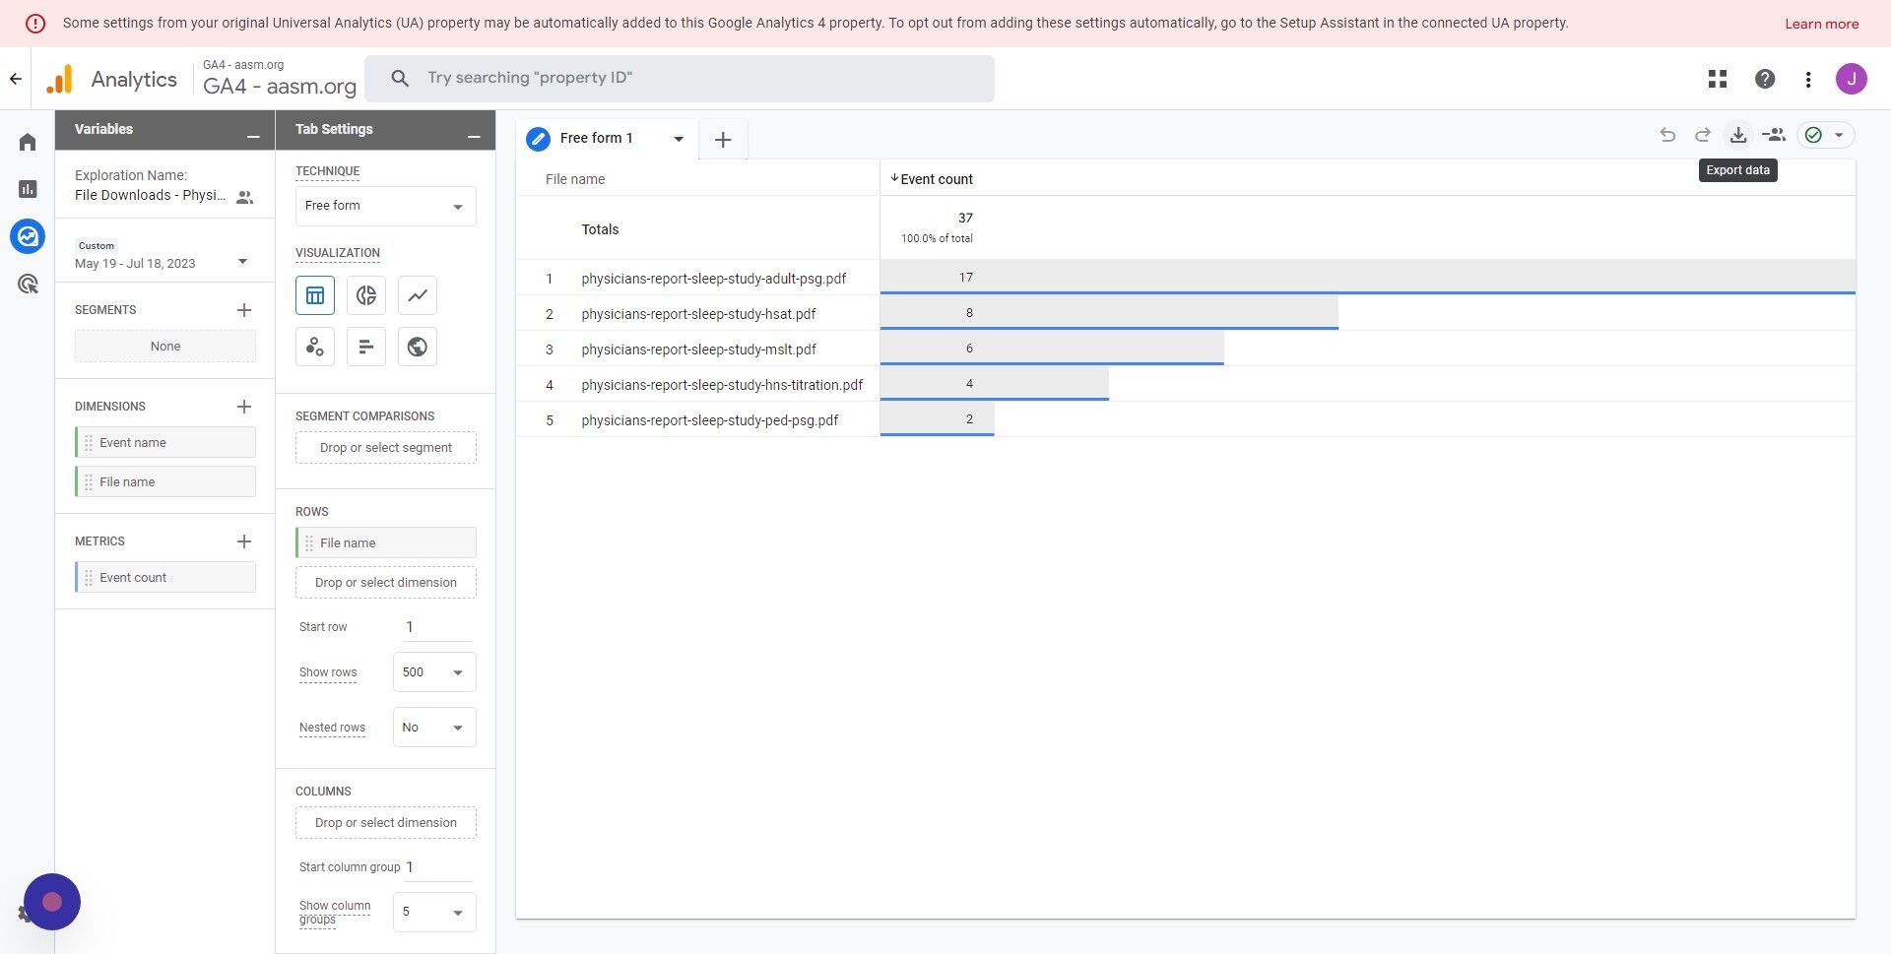Select the File name dimension in Variables
The height and width of the screenshot is (954, 1891).
click(x=165, y=481)
